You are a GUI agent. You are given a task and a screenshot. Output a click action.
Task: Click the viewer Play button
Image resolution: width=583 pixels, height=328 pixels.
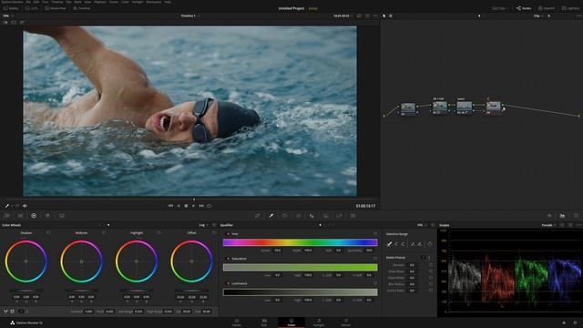pos(193,206)
